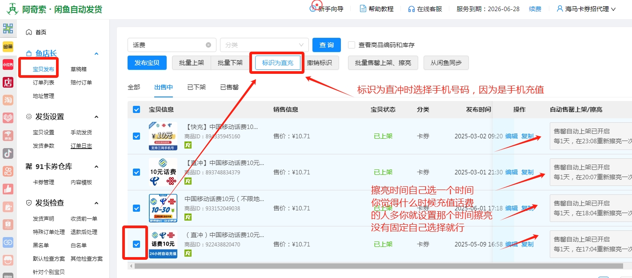Click the 批量上架 button
This screenshot has width=632, height=278.
click(192, 63)
